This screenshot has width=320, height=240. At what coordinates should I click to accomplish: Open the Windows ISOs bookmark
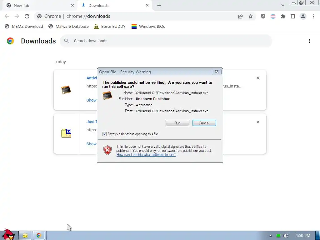[x=148, y=27]
